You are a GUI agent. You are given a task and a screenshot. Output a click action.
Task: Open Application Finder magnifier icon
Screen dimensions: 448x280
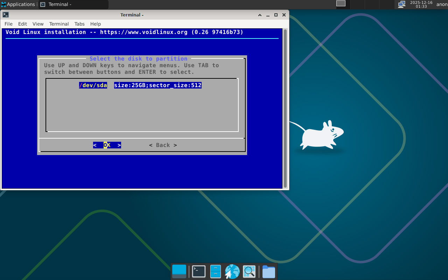coord(249,271)
